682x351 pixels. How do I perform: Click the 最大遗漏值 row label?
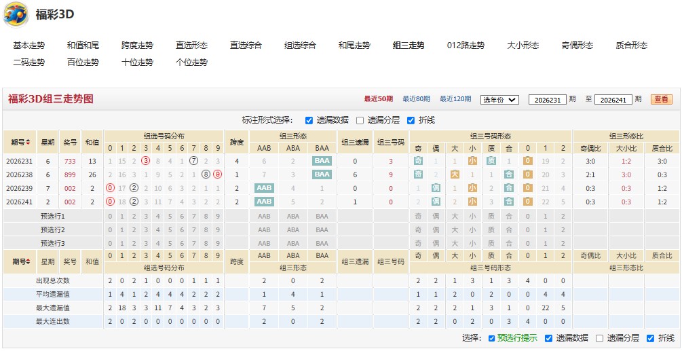pyautogui.click(x=53, y=308)
